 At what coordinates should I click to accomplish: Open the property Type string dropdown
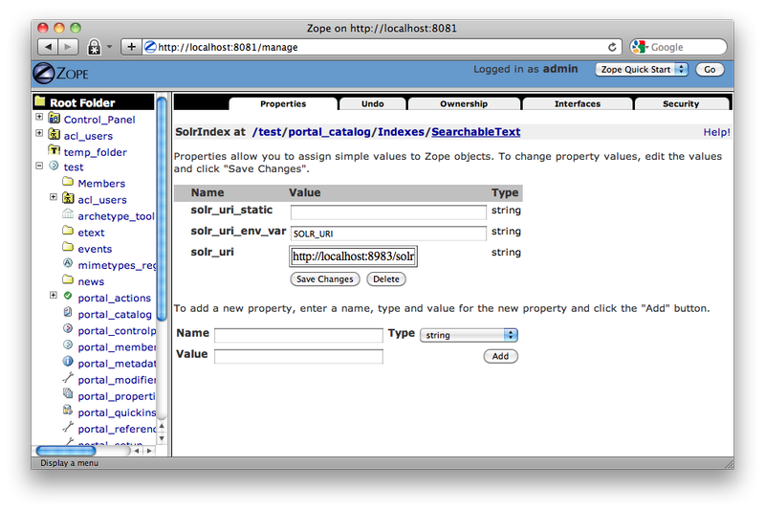pos(469,335)
